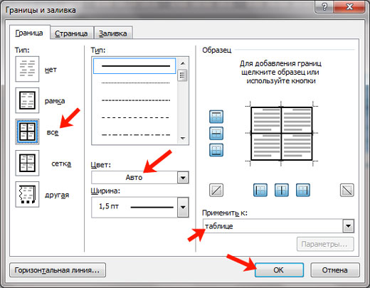Viewport: 370px width, 288px height.
Task: Toggle the top border button
Action: [x=216, y=117]
